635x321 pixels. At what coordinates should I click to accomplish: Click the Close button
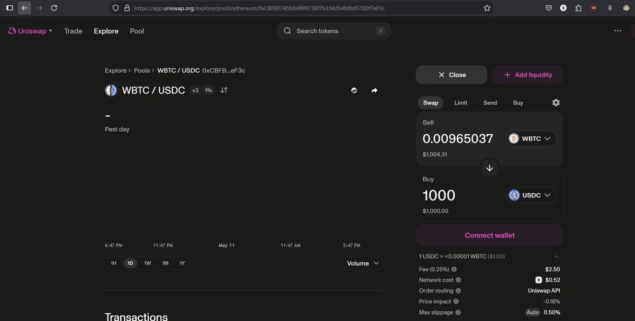[451, 75]
